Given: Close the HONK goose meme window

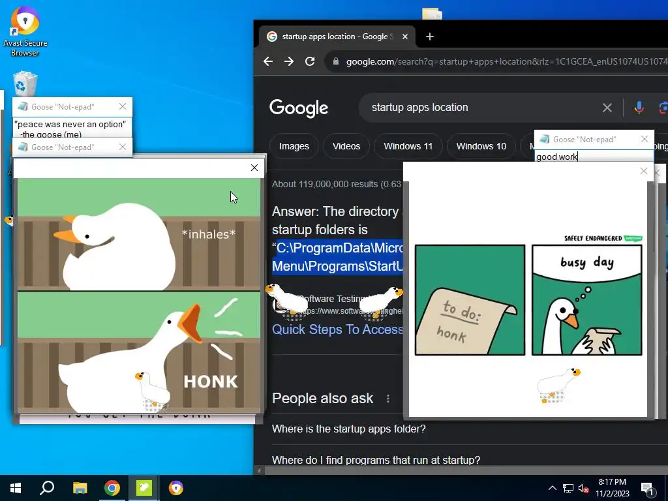Looking at the screenshot, I should pos(254,168).
